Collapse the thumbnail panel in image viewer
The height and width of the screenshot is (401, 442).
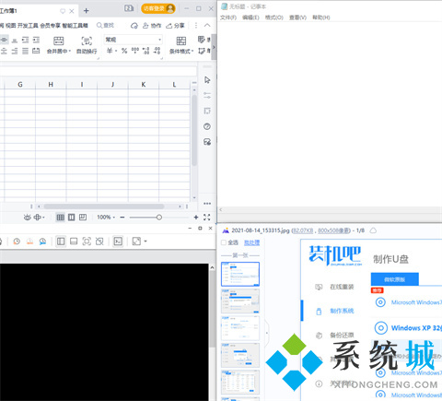(x=266, y=333)
